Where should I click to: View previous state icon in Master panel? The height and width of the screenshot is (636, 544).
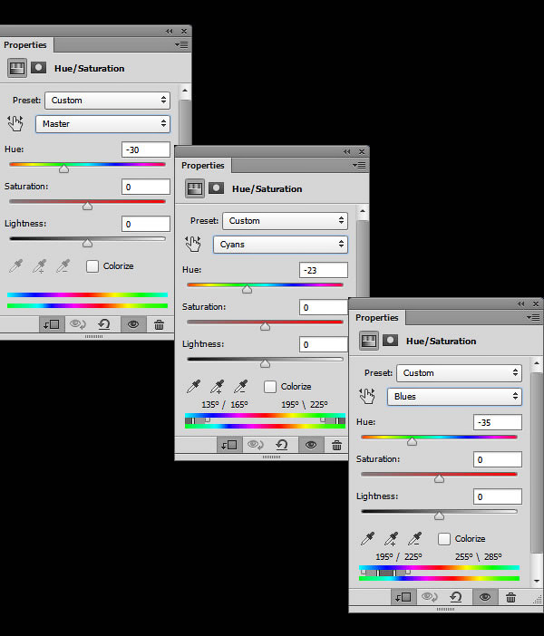click(x=78, y=324)
